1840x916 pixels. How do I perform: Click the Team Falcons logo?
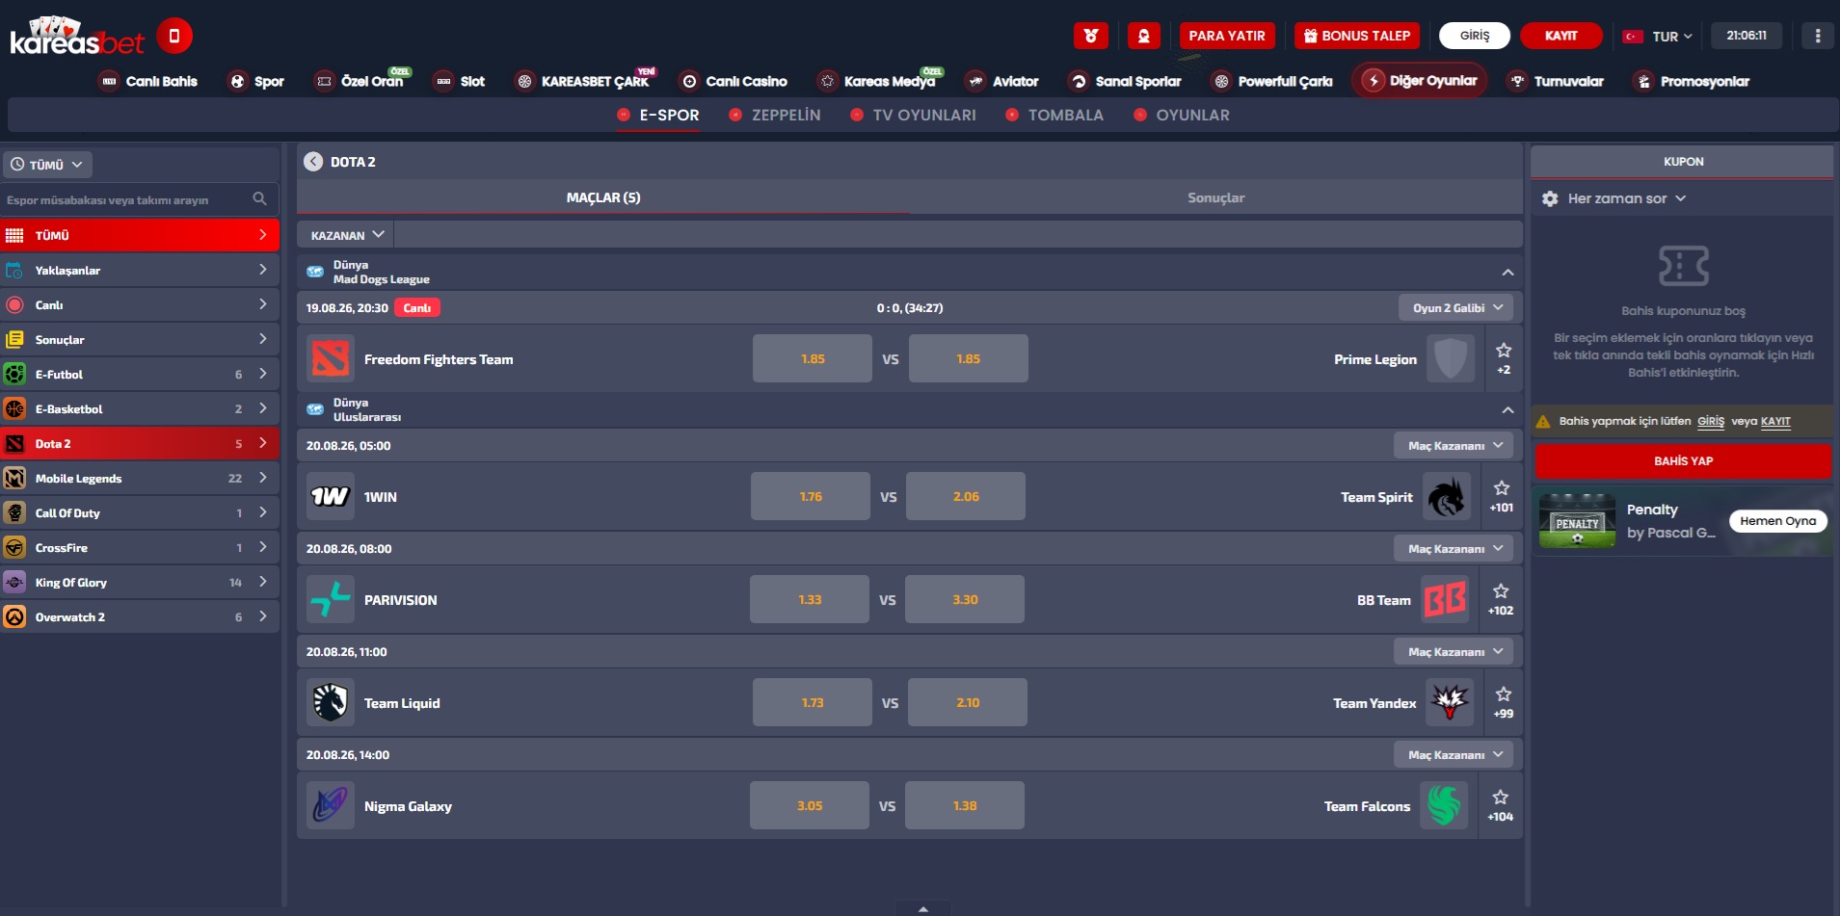(x=1444, y=806)
